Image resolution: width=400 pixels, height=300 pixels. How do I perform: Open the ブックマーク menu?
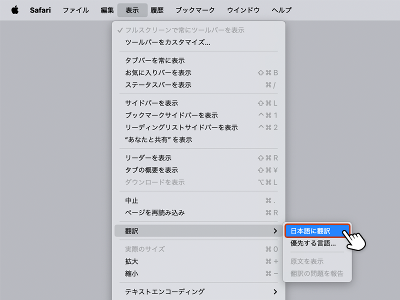[x=195, y=10]
